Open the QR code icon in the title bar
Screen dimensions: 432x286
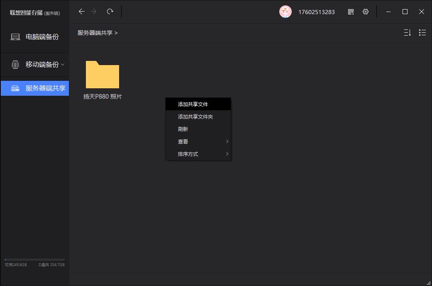[x=350, y=12]
